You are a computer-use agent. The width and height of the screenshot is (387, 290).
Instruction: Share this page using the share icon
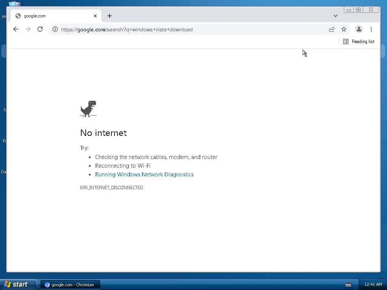[x=332, y=29]
